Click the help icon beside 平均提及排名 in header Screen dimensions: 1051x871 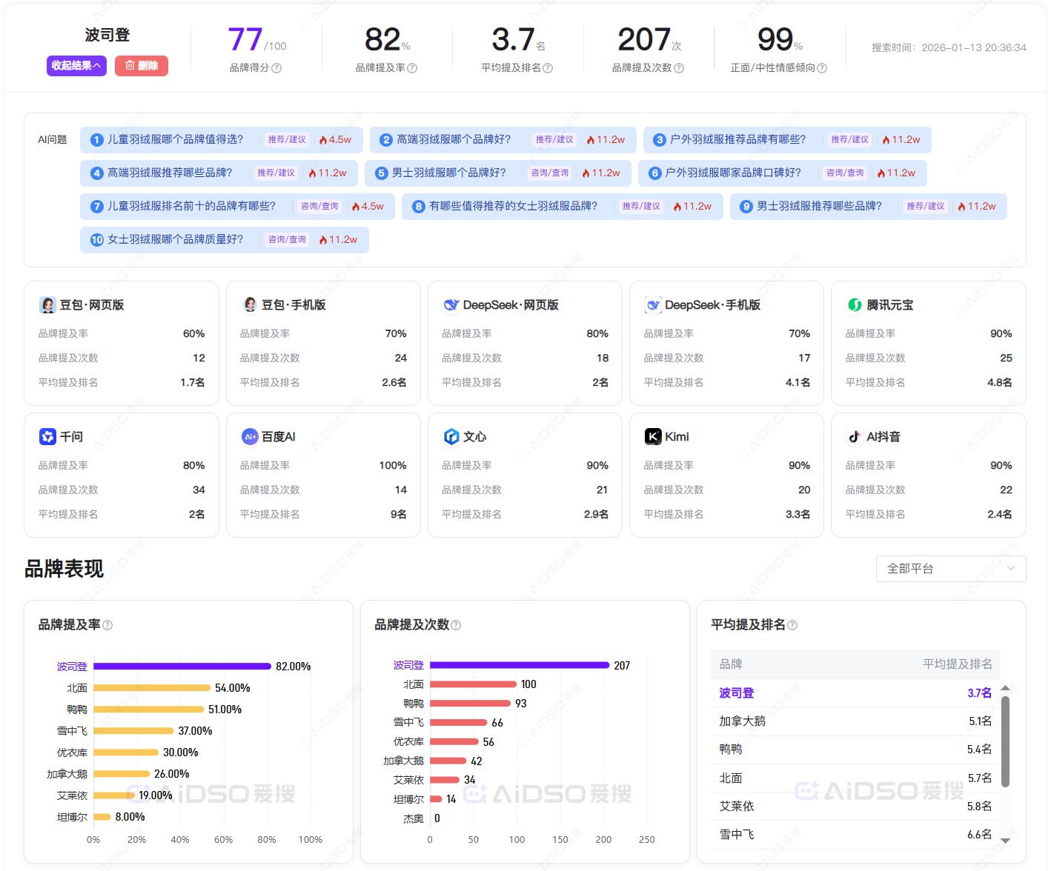click(x=548, y=68)
